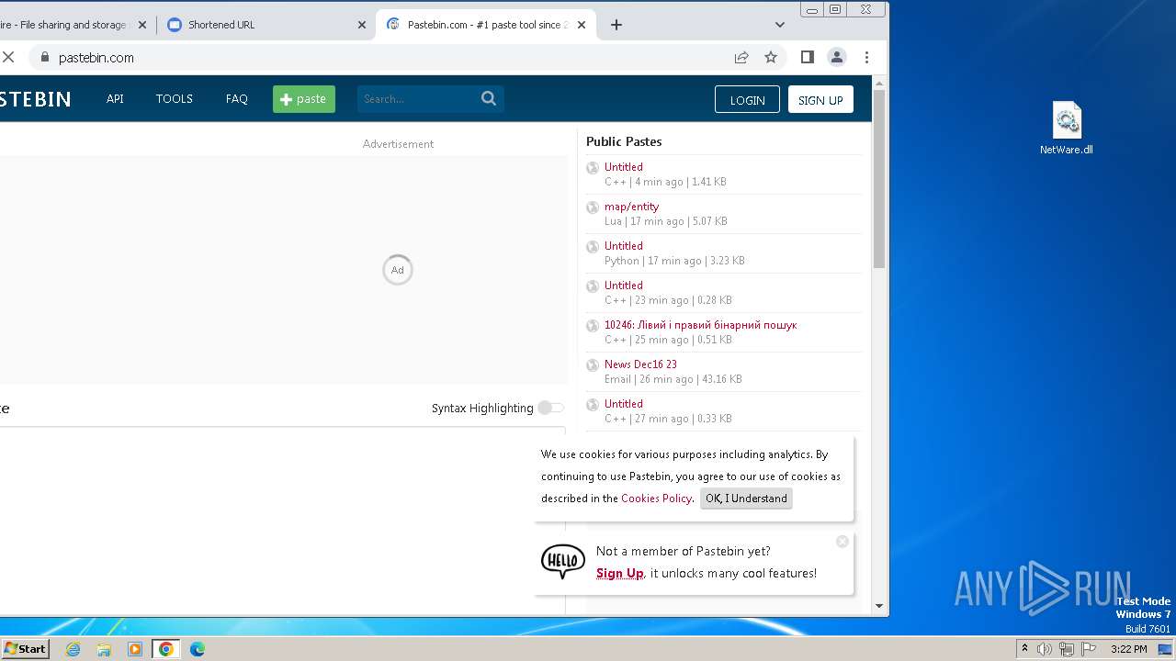
Task: Open the tab search chevron
Action: pyautogui.click(x=780, y=25)
